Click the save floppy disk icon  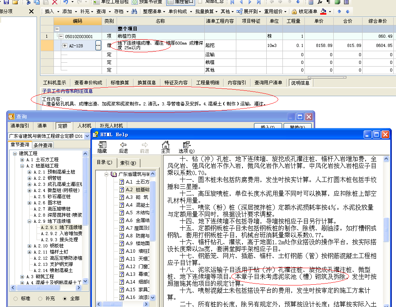[6, 2]
